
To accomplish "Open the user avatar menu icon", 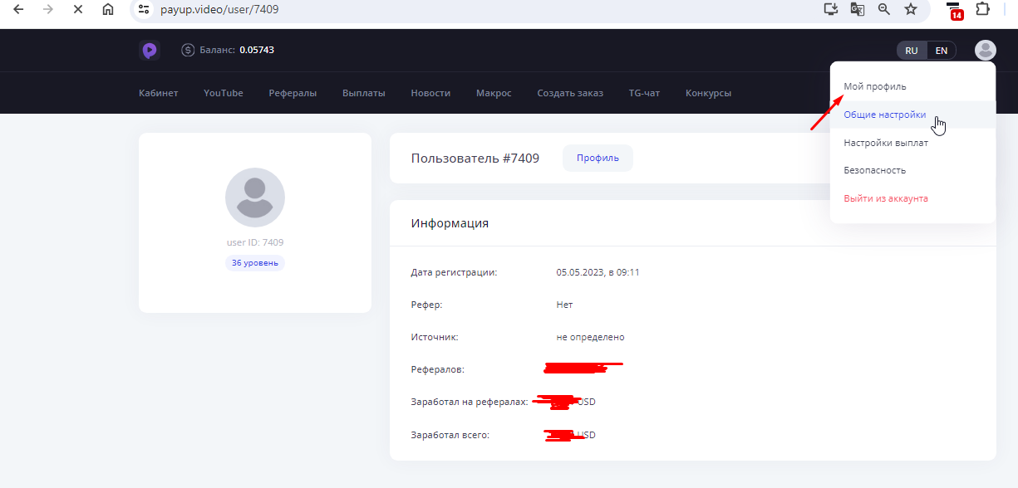I will point(986,51).
